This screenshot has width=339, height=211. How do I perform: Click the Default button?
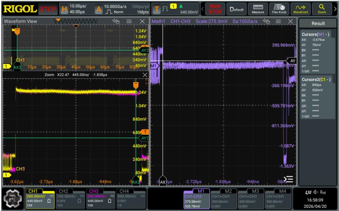pos(237,9)
